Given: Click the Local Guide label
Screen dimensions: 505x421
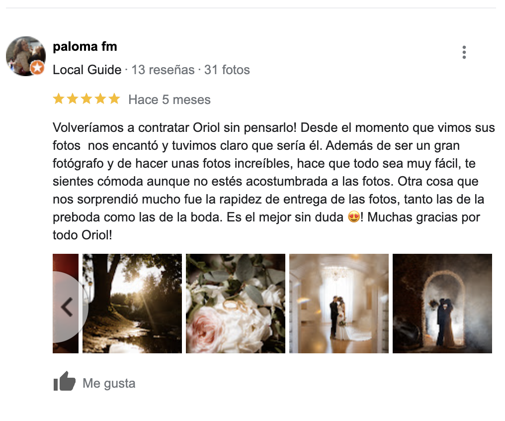Looking at the screenshot, I should (x=87, y=70).
